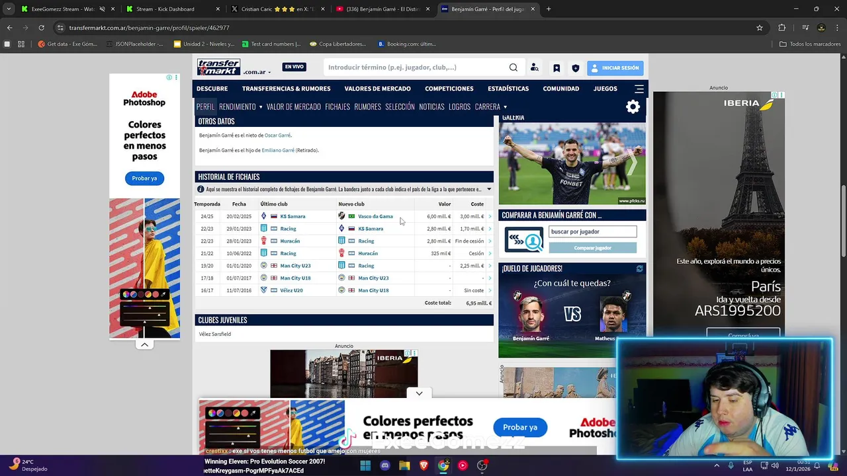Viewport: 847px width, 476px height.
Task: Click the search magnifier icon
Action: [513, 67]
